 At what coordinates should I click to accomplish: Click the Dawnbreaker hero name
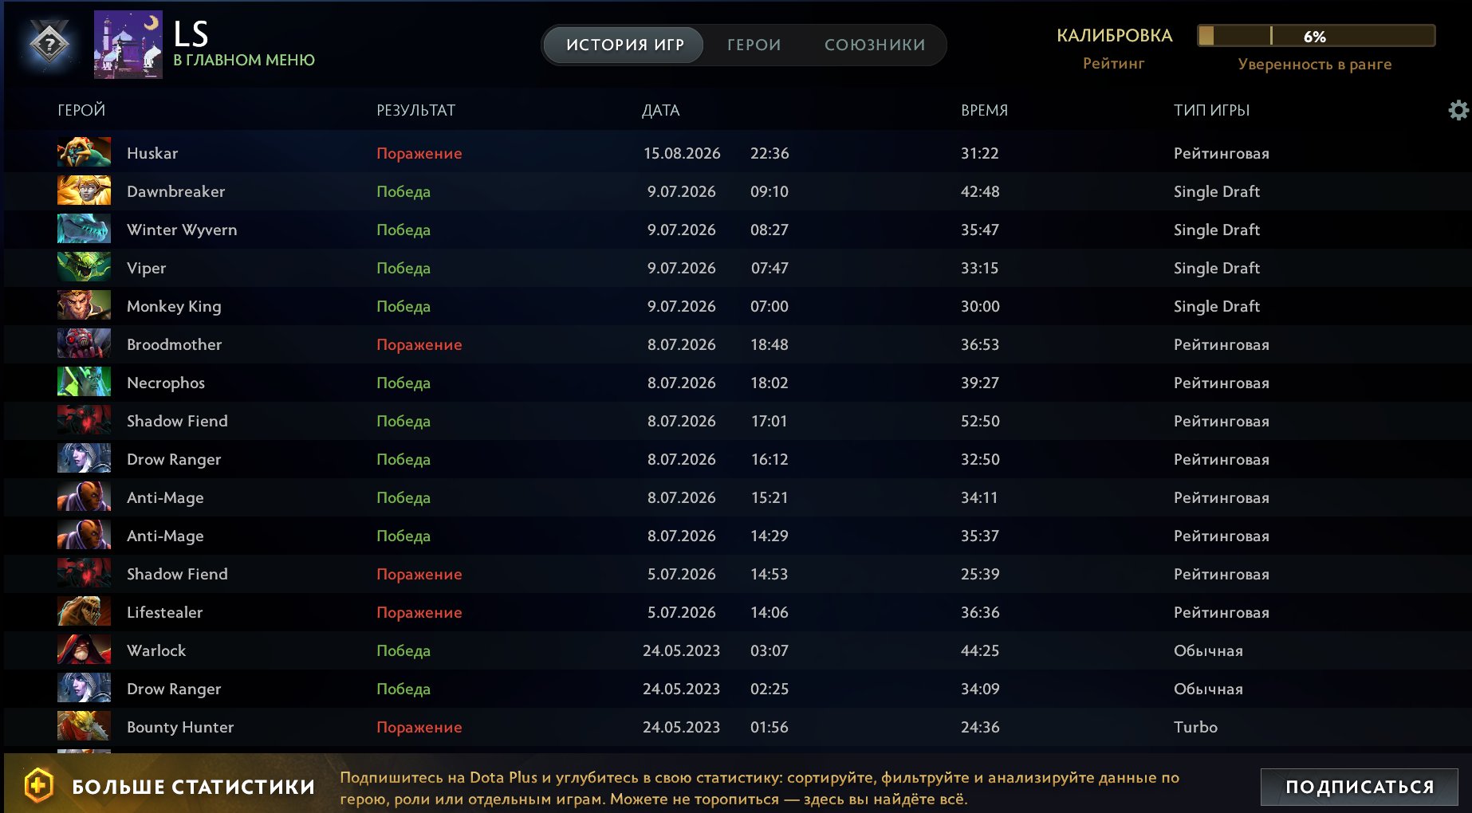[175, 191]
